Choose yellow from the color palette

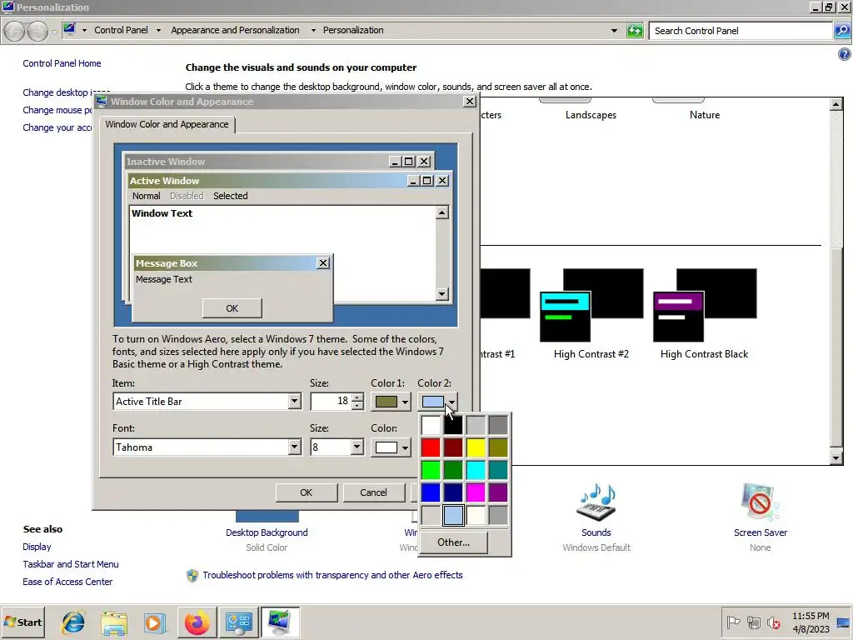point(476,447)
